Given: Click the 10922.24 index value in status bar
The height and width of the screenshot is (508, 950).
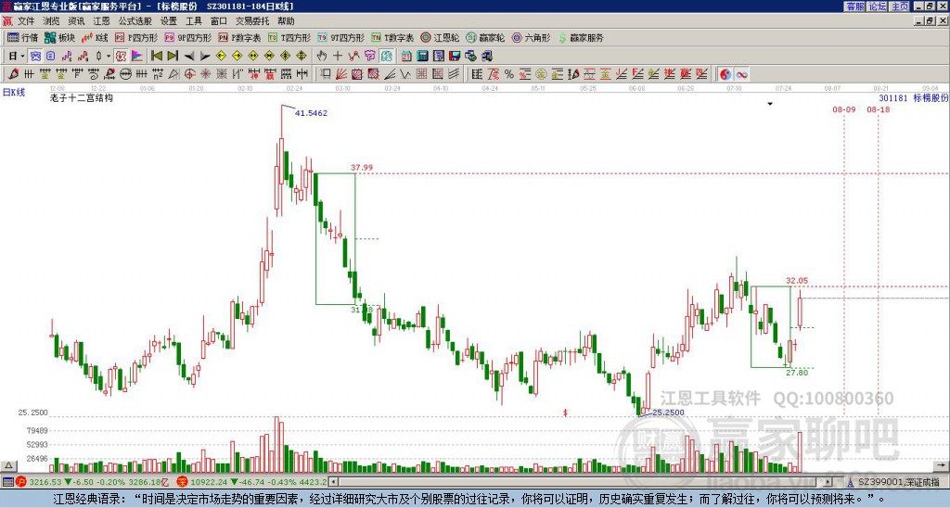Looking at the screenshot, I should (210, 483).
